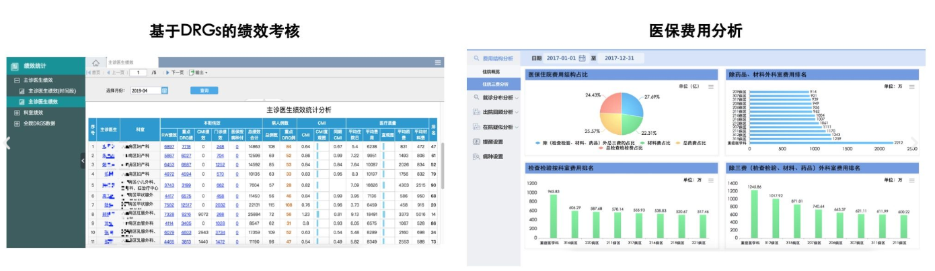Click the 25.57% yellow pie slice

[611, 123]
